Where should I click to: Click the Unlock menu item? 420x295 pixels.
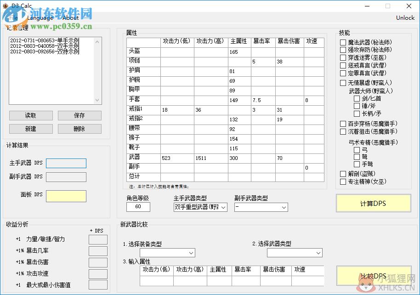pos(405,17)
